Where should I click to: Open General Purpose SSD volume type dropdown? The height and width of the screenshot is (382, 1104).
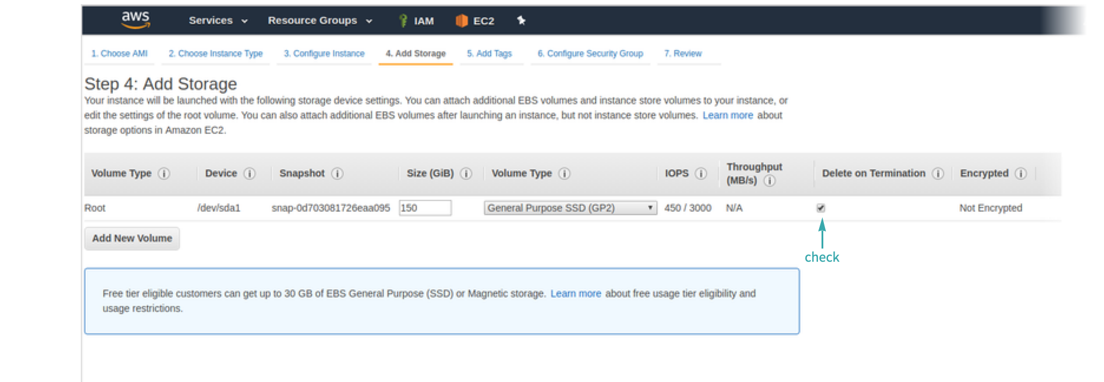point(570,208)
